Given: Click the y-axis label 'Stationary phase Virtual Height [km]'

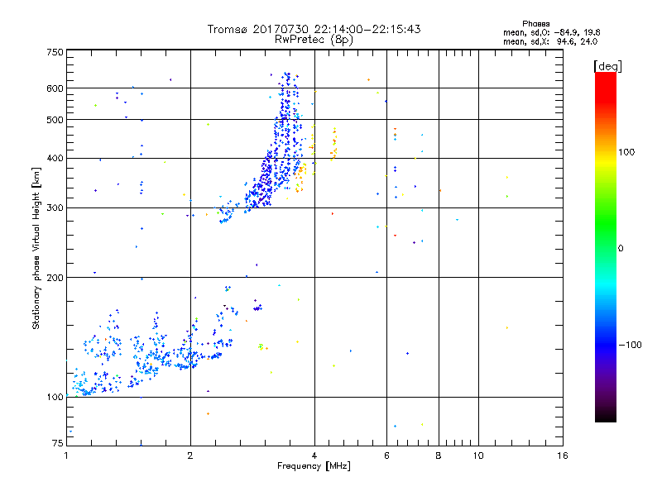Looking at the screenshot, I should (x=36, y=248).
